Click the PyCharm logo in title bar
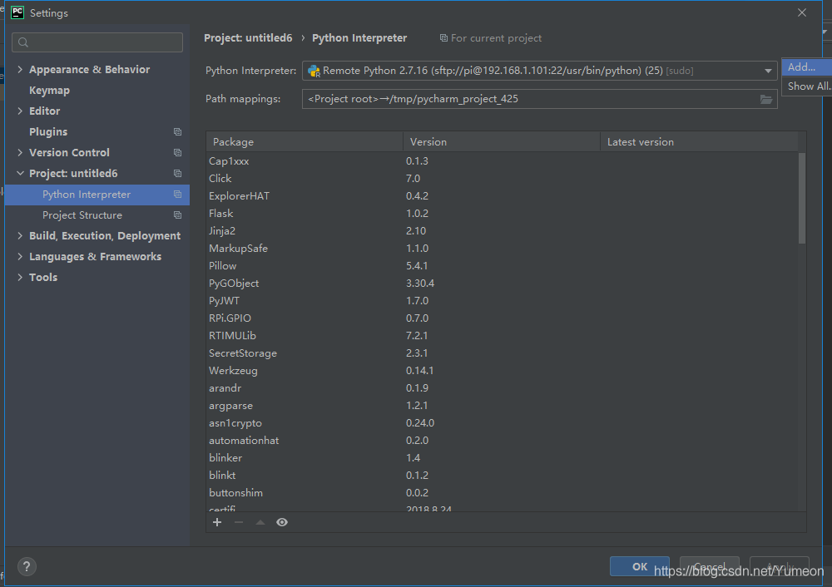Screen dimensions: 832x587 click(x=17, y=12)
